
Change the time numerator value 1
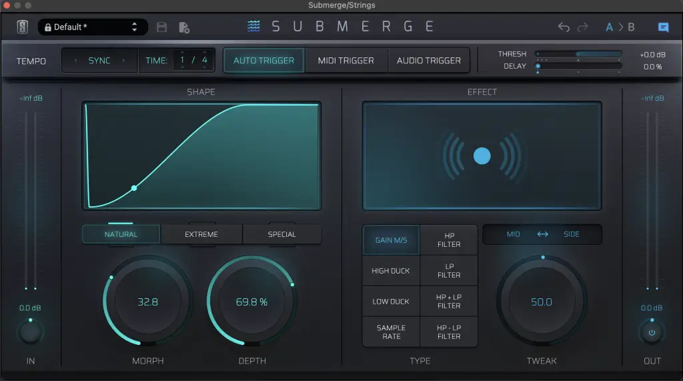182,60
